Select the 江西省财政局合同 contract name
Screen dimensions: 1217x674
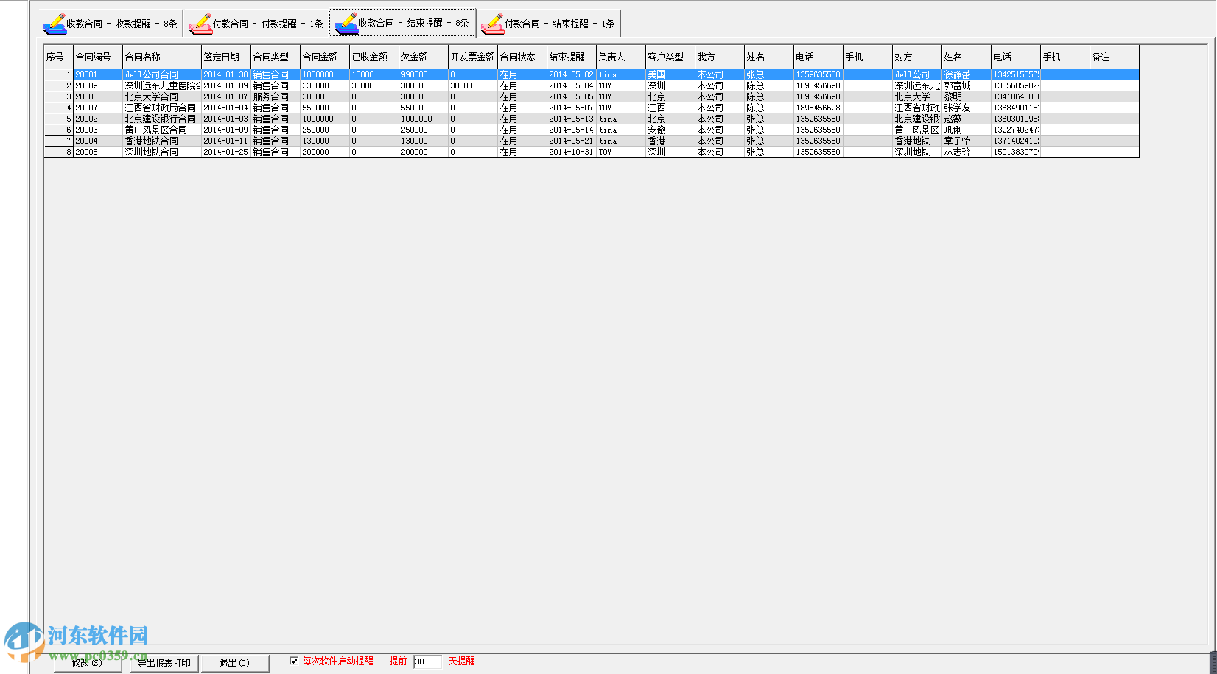pos(162,108)
